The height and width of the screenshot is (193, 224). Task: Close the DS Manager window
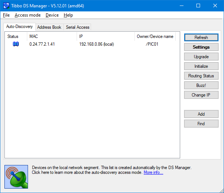tap(215, 6)
